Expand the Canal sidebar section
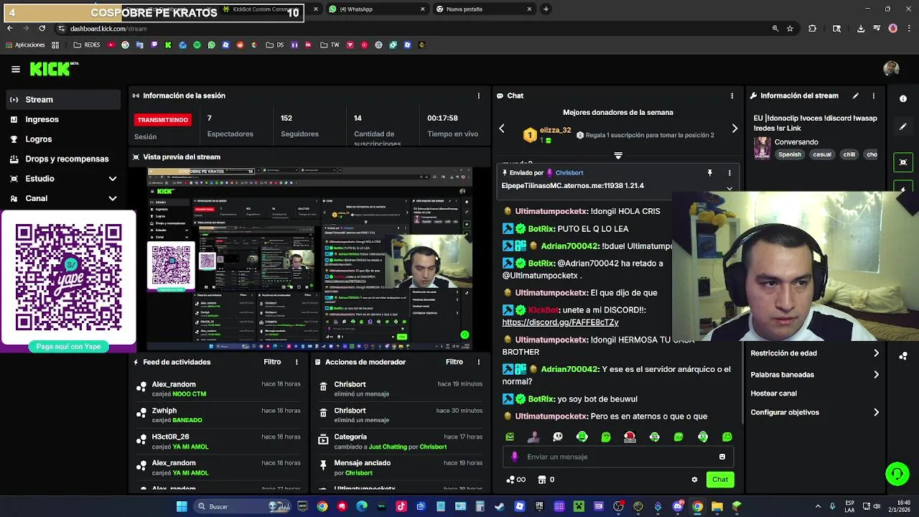 coord(63,198)
